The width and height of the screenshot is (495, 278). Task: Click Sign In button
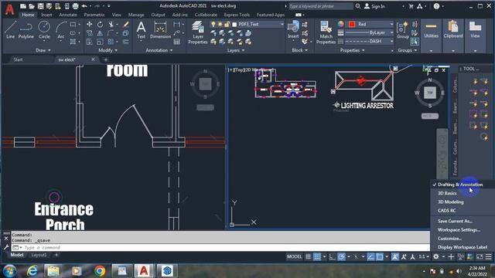(x=374, y=6)
